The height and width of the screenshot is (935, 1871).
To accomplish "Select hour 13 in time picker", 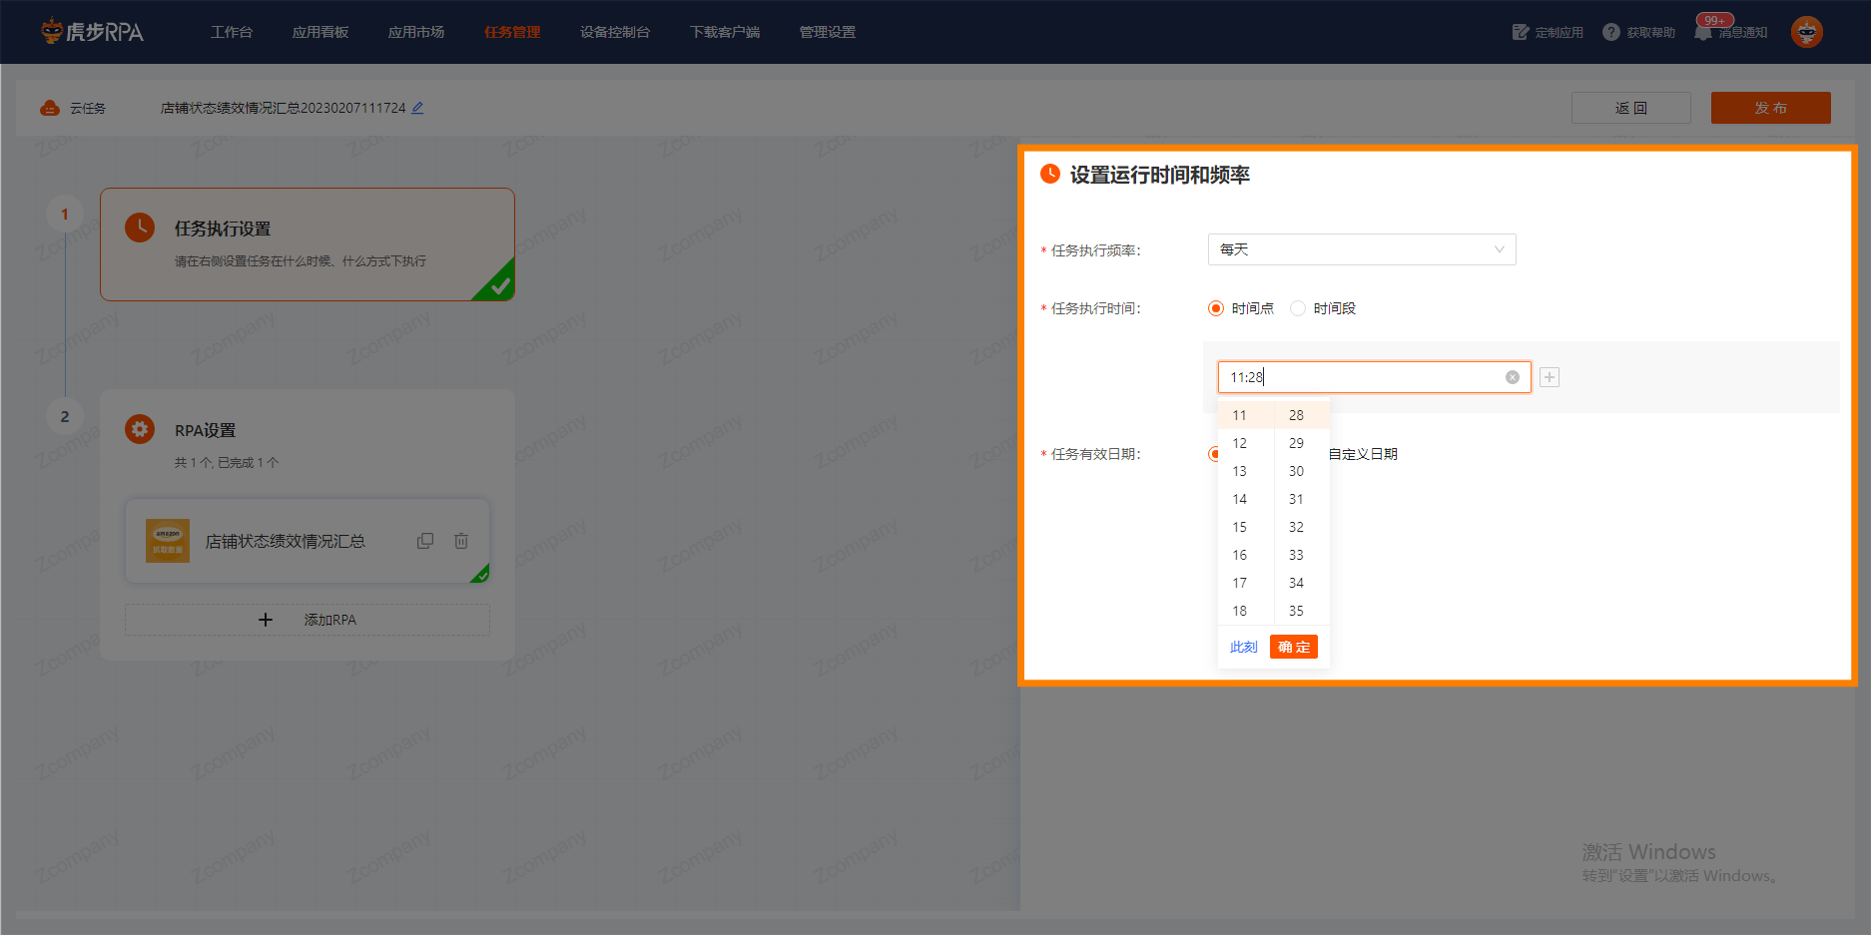I will [1244, 471].
